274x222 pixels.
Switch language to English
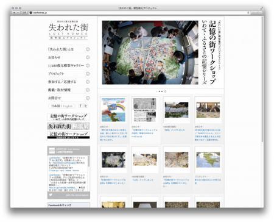(x=68, y=106)
